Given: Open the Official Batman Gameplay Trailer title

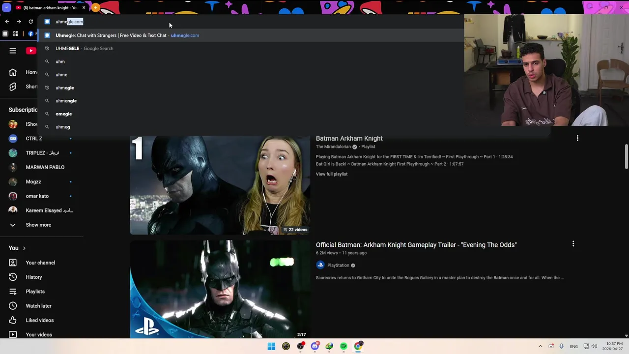Looking at the screenshot, I should [416, 245].
